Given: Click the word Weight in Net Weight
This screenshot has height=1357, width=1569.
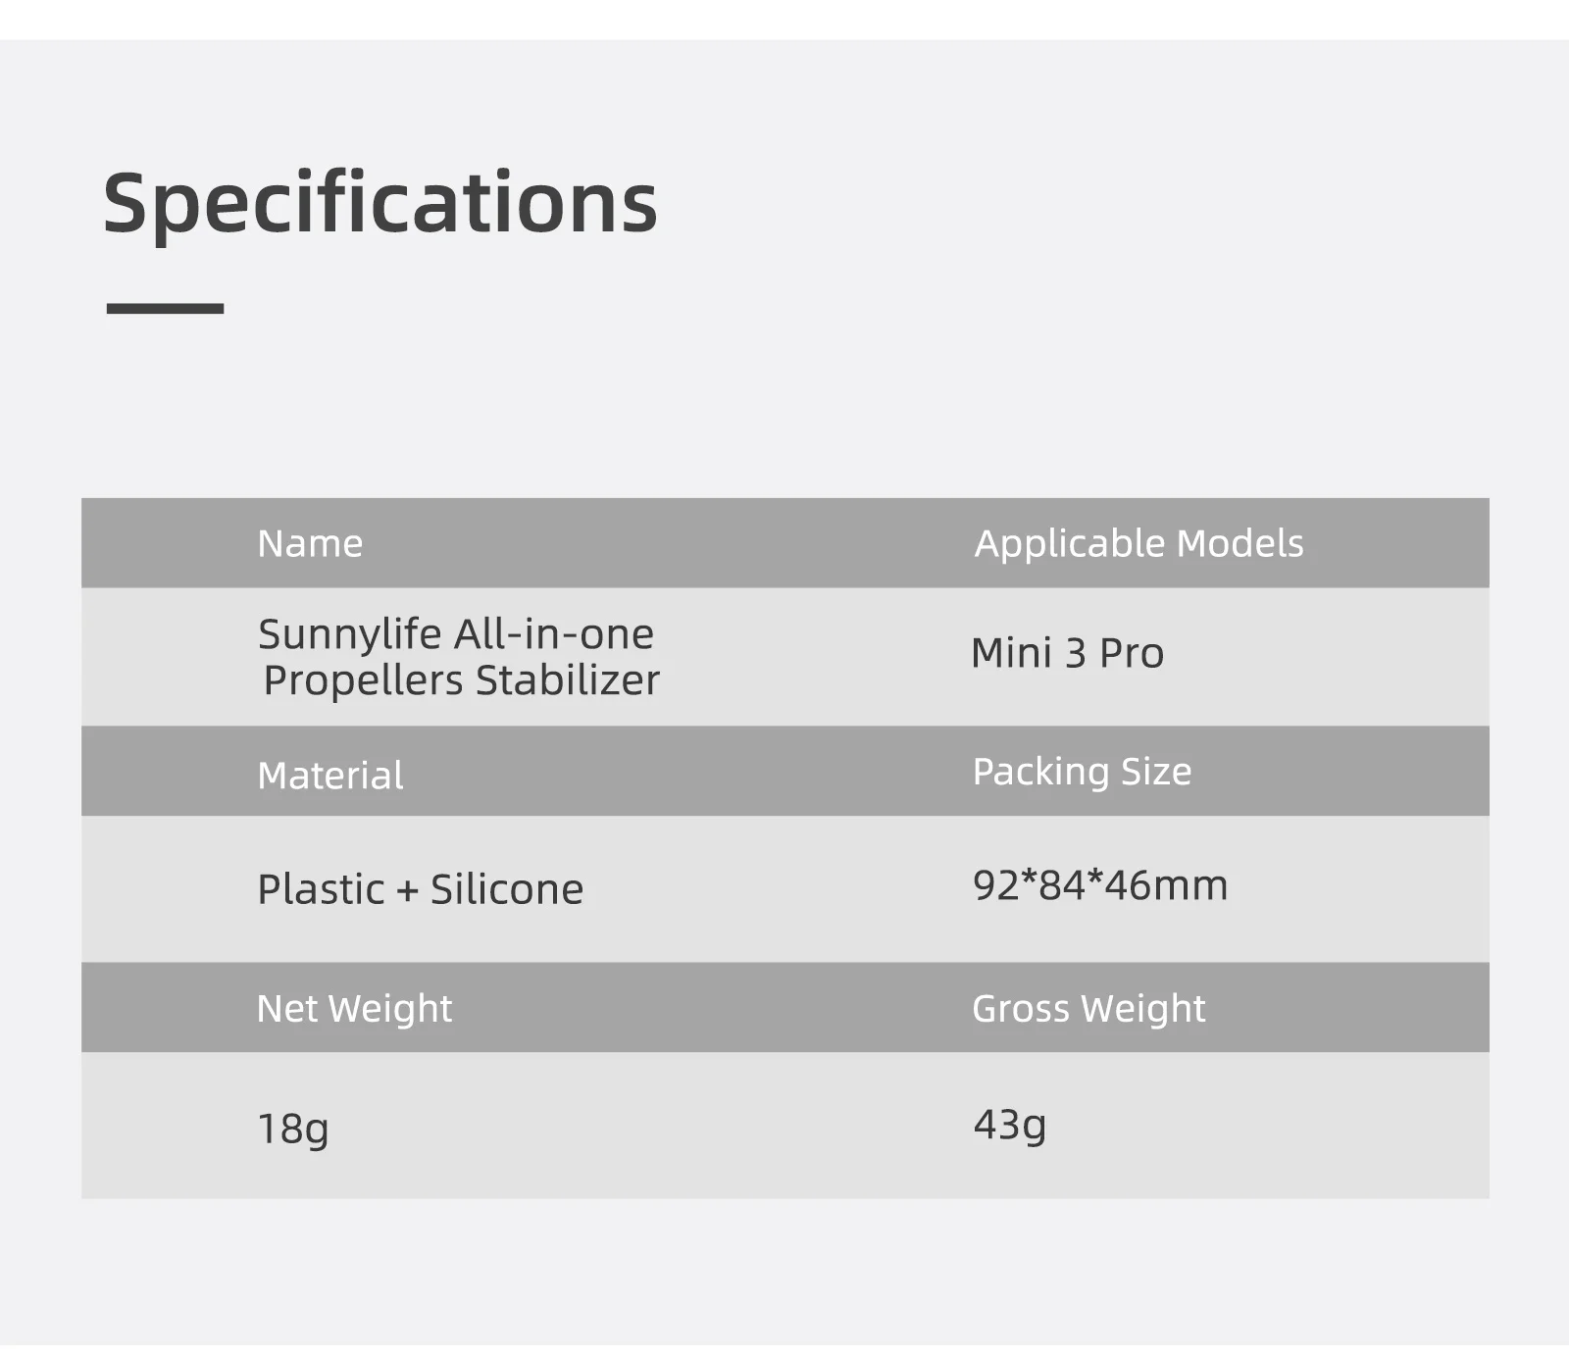Looking at the screenshot, I should (389, 1009).
